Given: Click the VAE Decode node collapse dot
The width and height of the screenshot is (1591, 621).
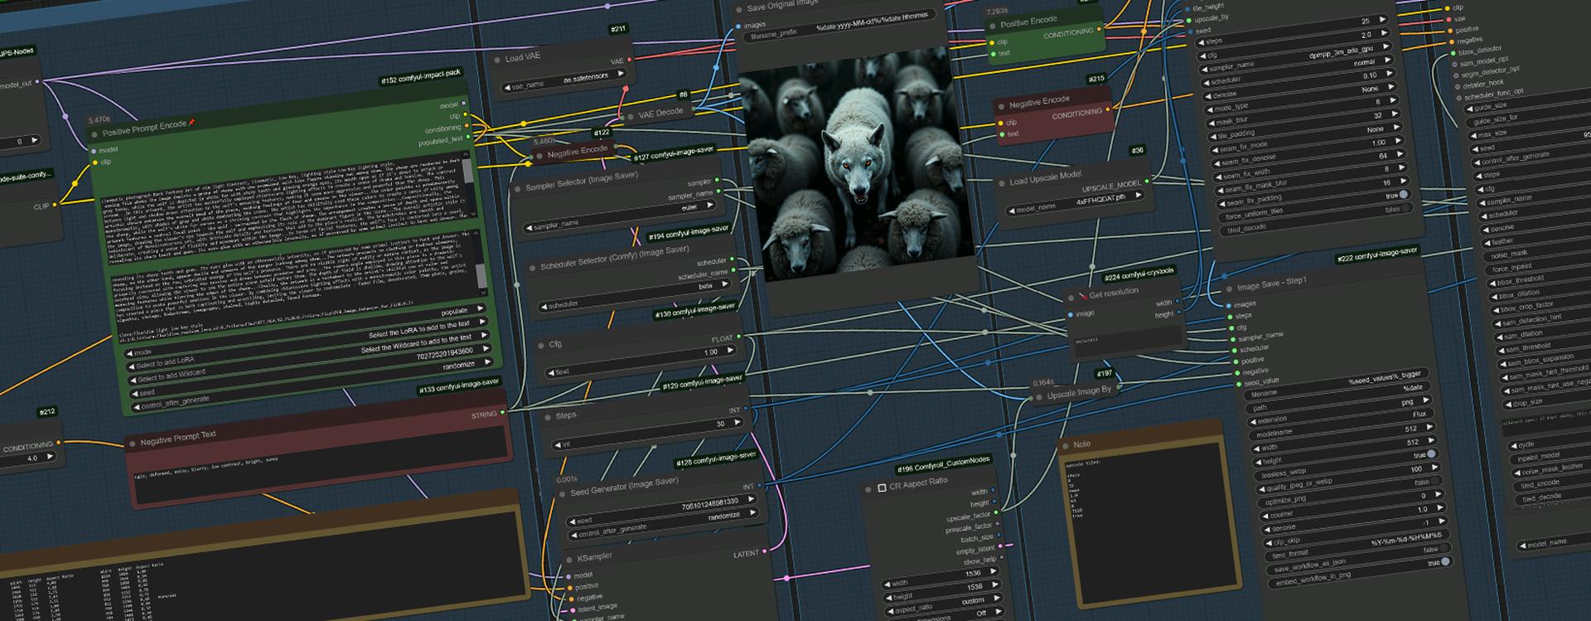Looking at the screenshot, I should 631,117.
